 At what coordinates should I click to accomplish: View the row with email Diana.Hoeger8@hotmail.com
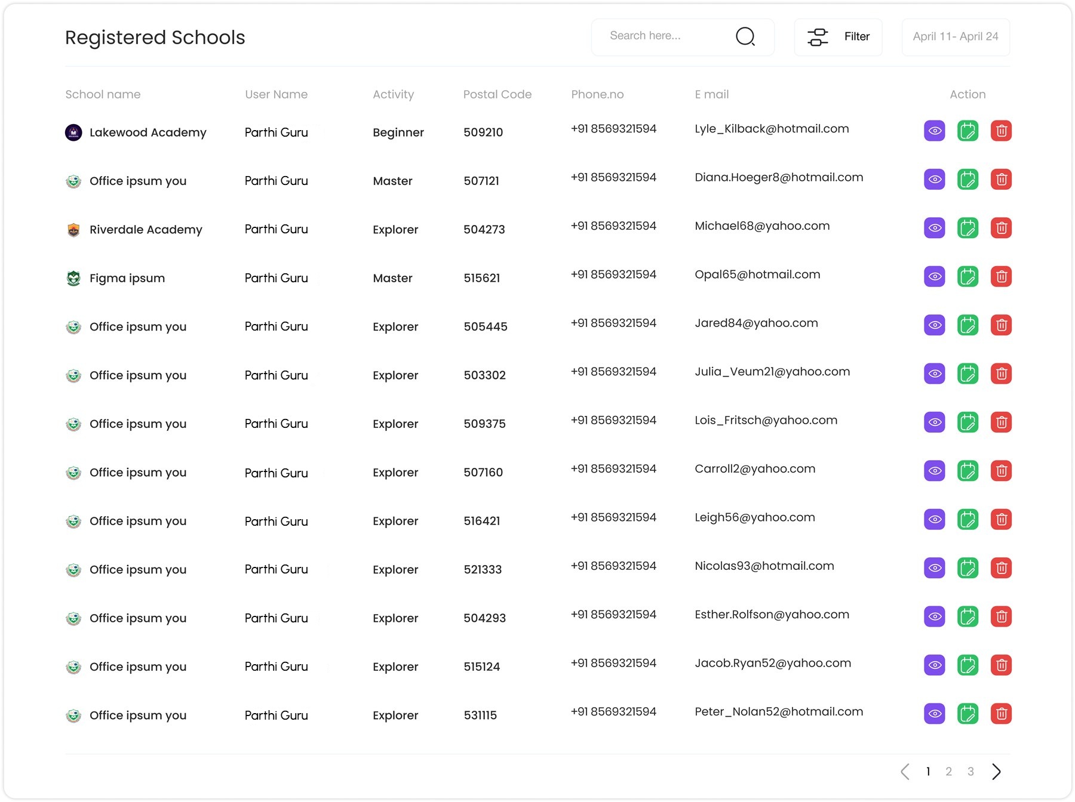pos(934,179)
